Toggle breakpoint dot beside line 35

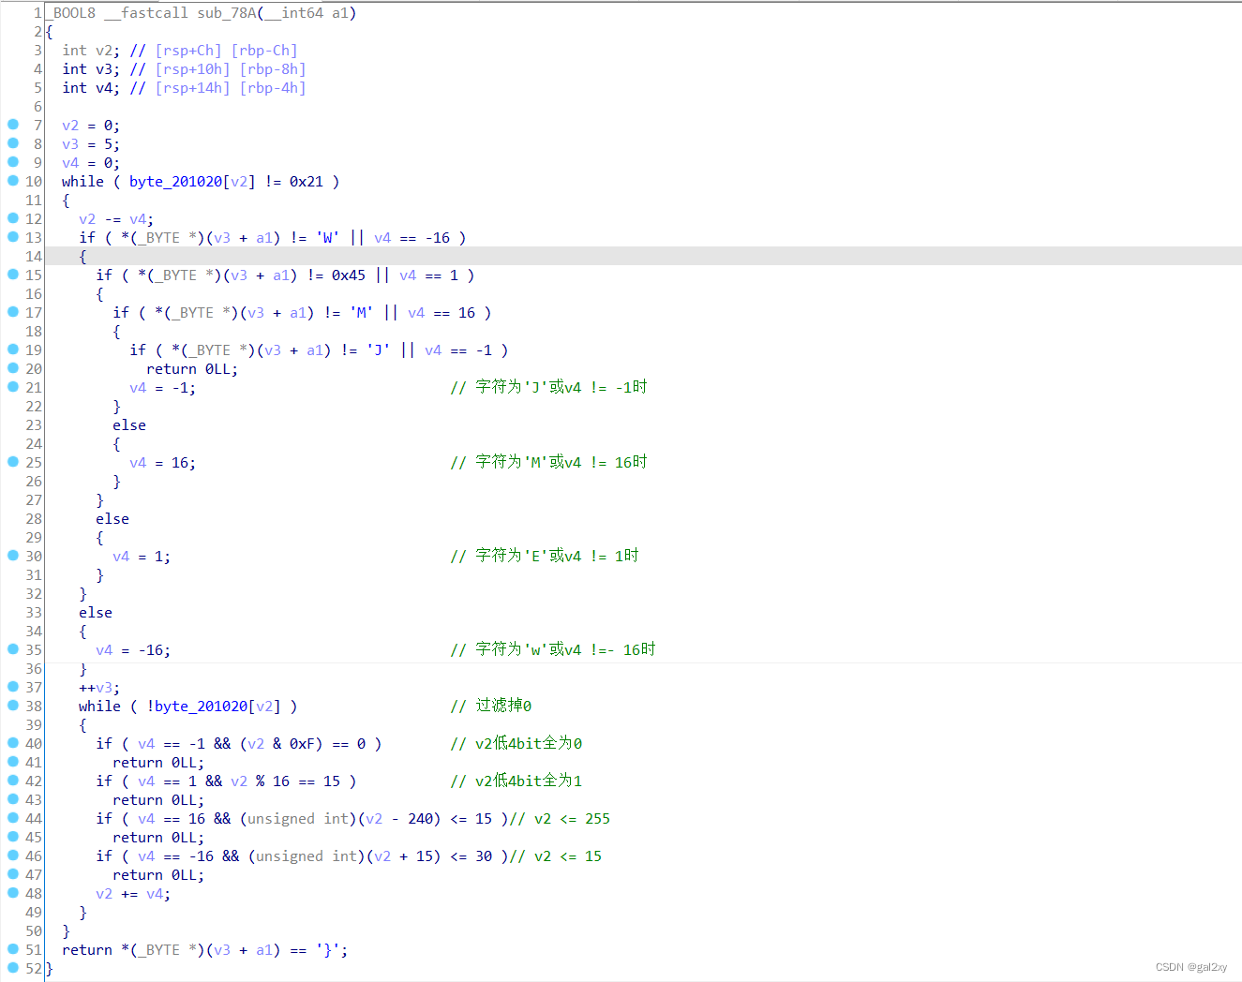coord(13,648)
